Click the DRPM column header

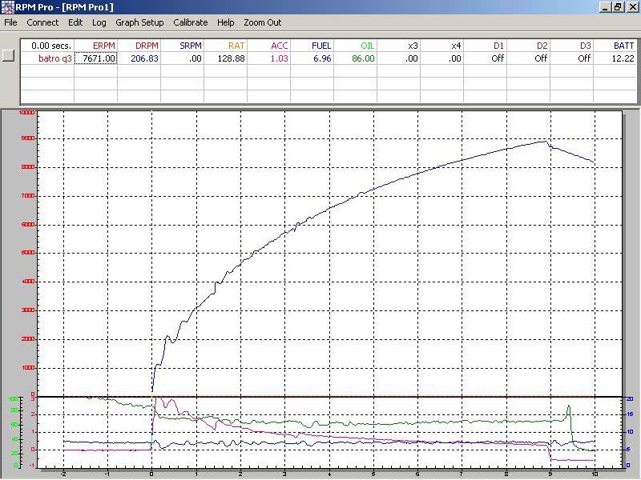click(139, 46)
